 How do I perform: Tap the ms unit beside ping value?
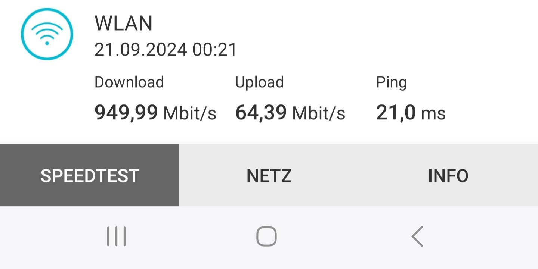click(433, 113)
